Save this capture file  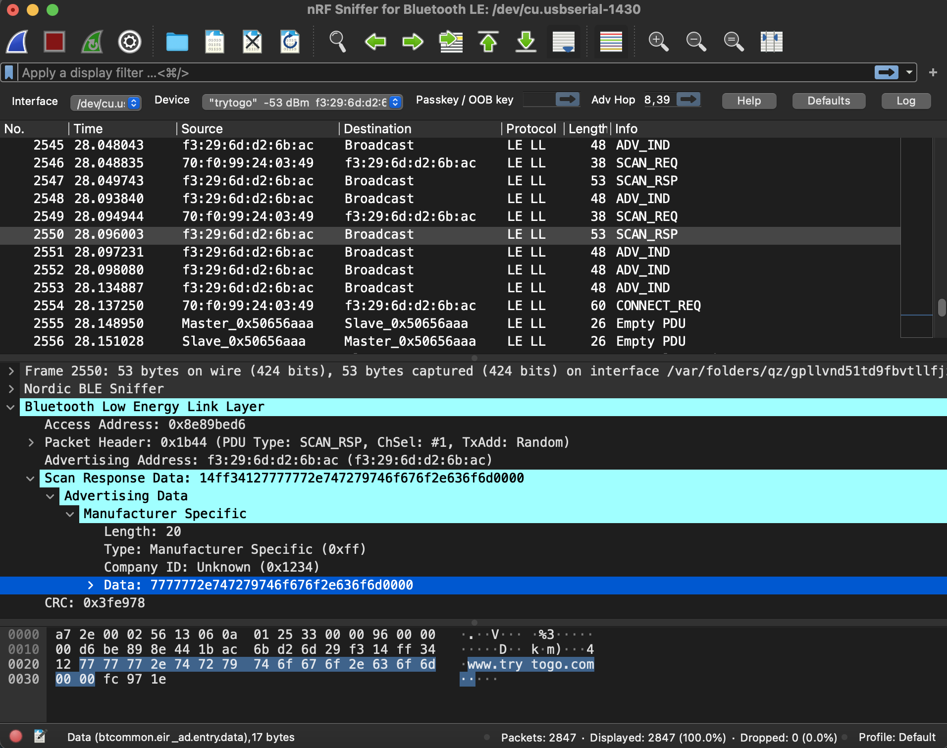(x=214, y=42)
